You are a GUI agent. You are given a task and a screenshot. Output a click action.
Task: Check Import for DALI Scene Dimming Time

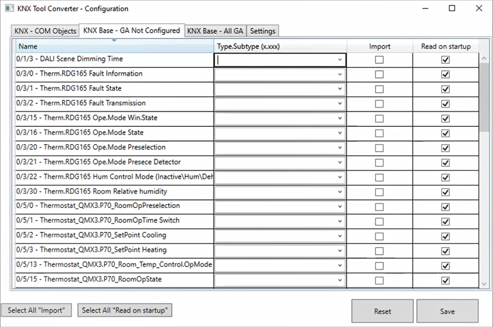point(379,60)
